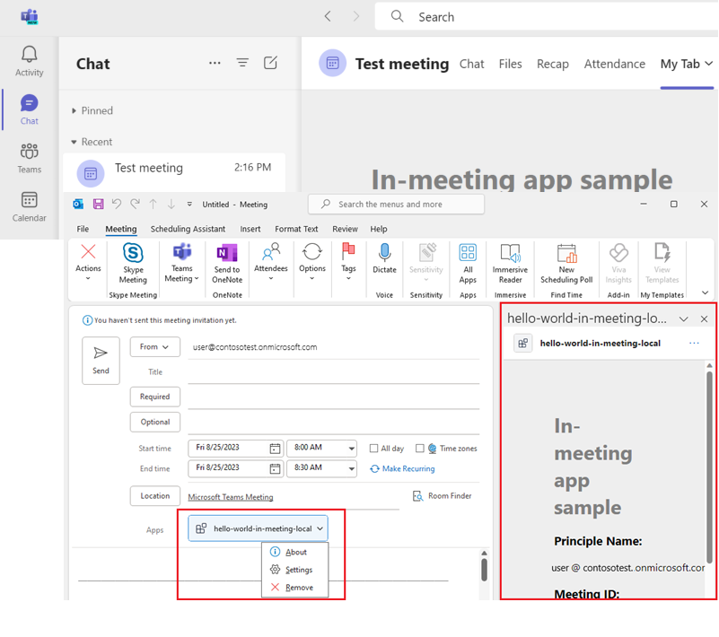
Task: Select Send to OneNote
Action: pos(226,266)
